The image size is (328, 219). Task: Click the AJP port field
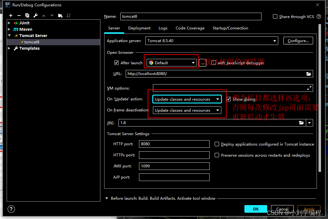pyautogui.click(x=174, y=177)
